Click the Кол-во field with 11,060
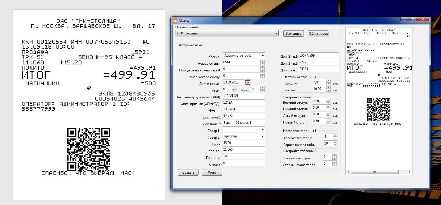The width and height of the screenshot is (441, 205). 244,150
